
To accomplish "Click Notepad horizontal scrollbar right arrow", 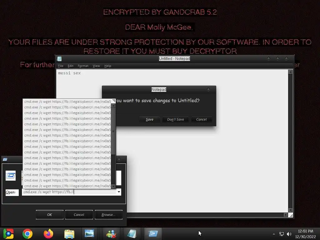I will tap(286, 215).
